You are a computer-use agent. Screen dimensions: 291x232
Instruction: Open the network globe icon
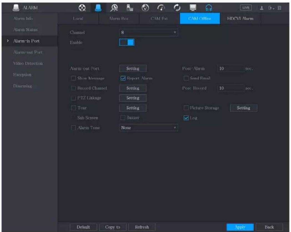click(145, 8)
